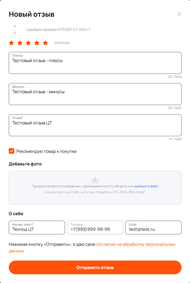Set rating to three stars
The image size is (190, 283).
point(28,43)
